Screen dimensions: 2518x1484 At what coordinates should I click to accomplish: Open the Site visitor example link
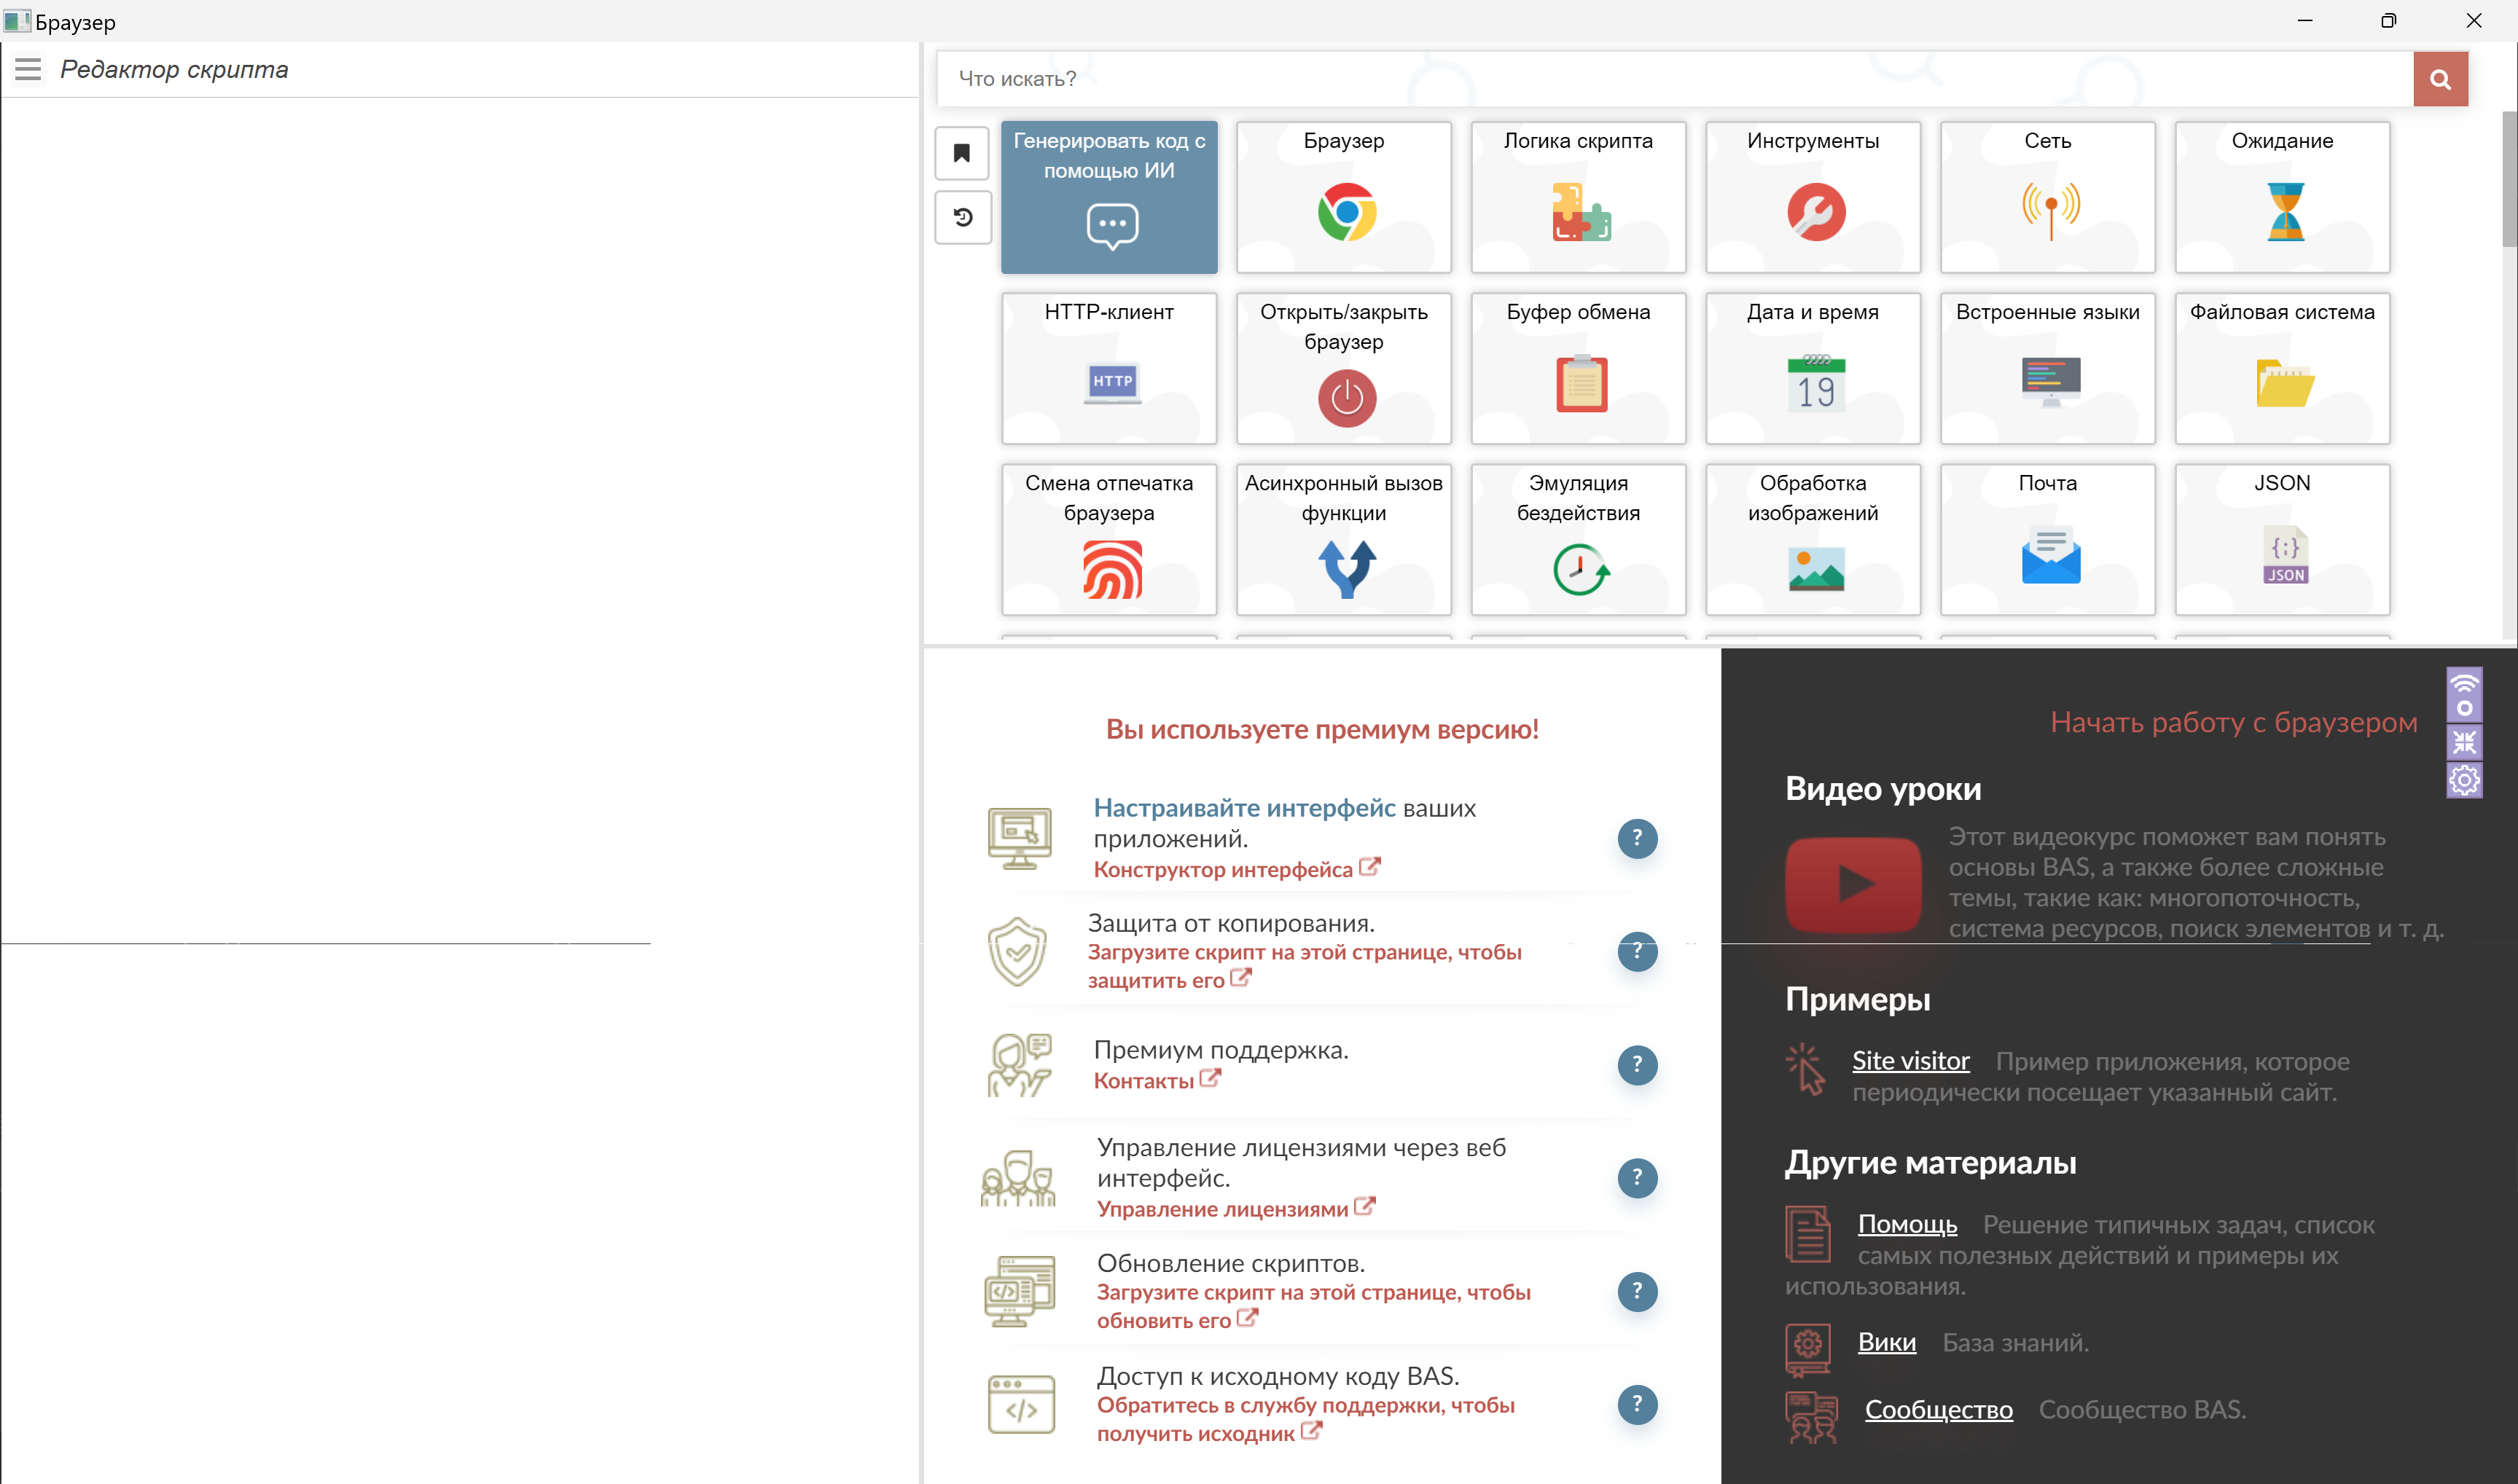point(1909,1060)
